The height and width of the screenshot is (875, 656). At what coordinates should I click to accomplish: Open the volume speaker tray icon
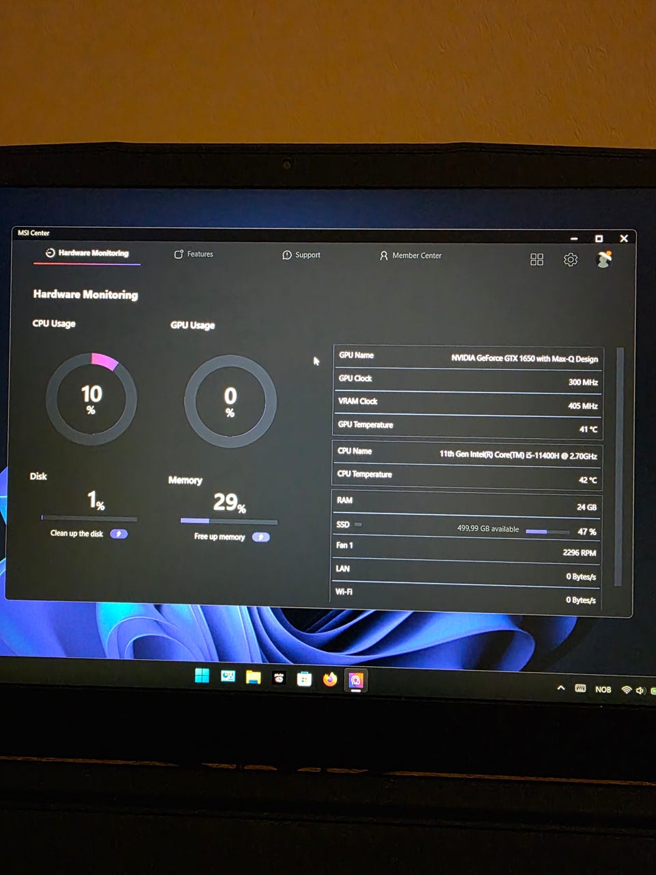click(640, 691)
